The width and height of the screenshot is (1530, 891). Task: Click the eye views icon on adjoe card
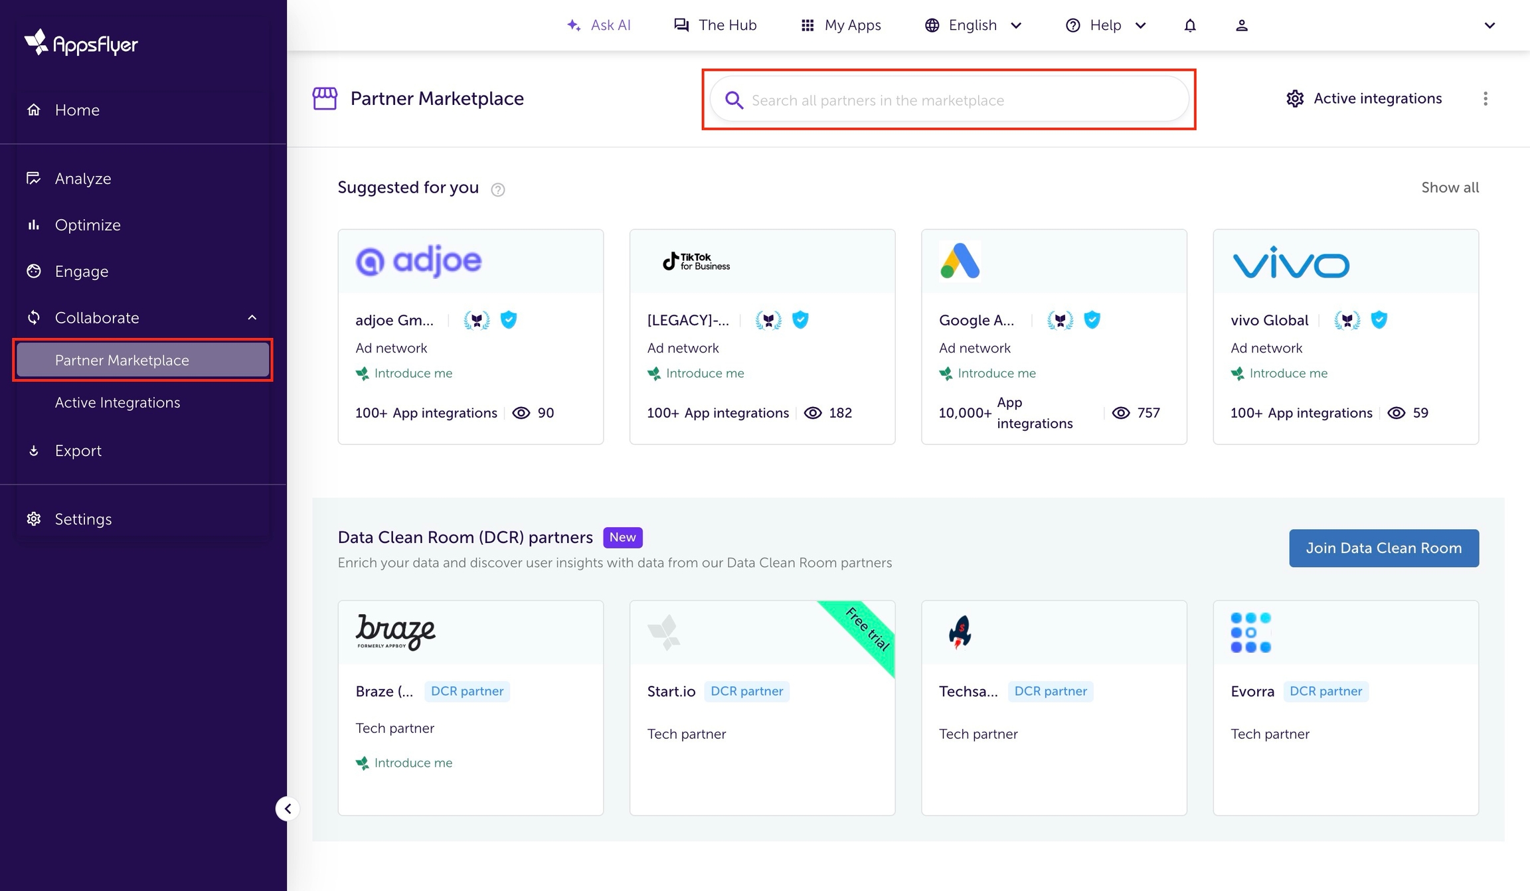coord(521,413)
